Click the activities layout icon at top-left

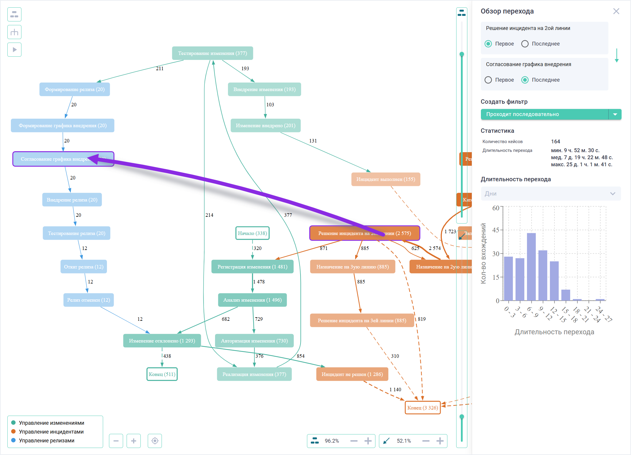[14, 14]
